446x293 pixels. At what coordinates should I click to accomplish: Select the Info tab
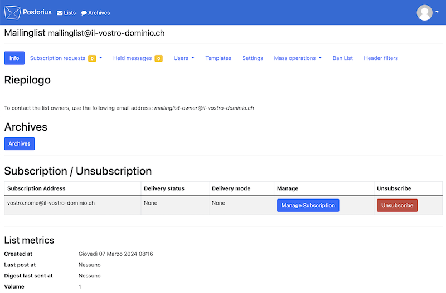(14, 58)
